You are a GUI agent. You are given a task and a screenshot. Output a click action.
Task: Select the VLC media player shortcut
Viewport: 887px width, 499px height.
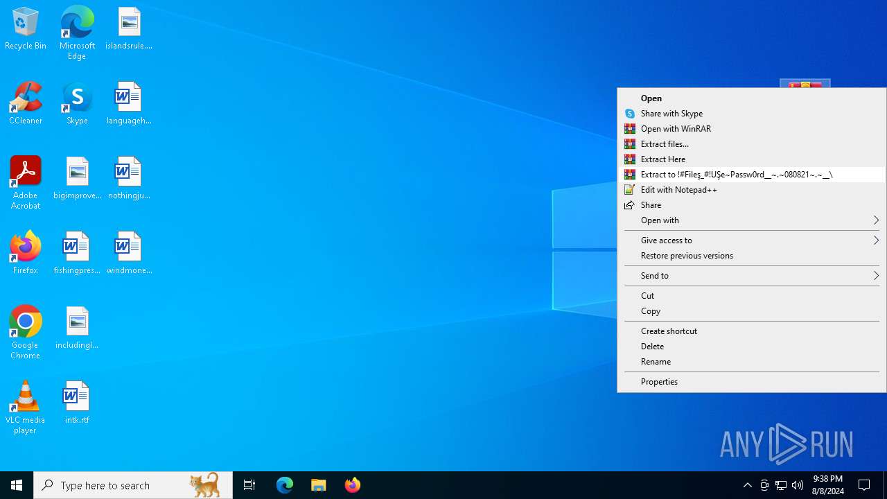click(26, 408)
